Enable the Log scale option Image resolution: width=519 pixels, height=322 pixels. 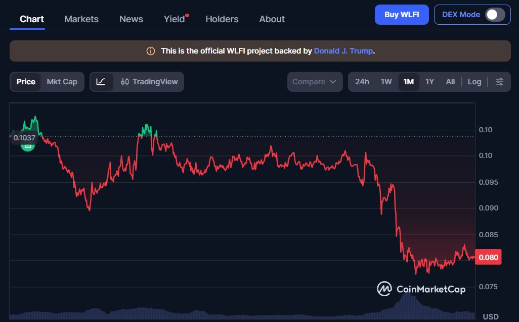(474, 82)
